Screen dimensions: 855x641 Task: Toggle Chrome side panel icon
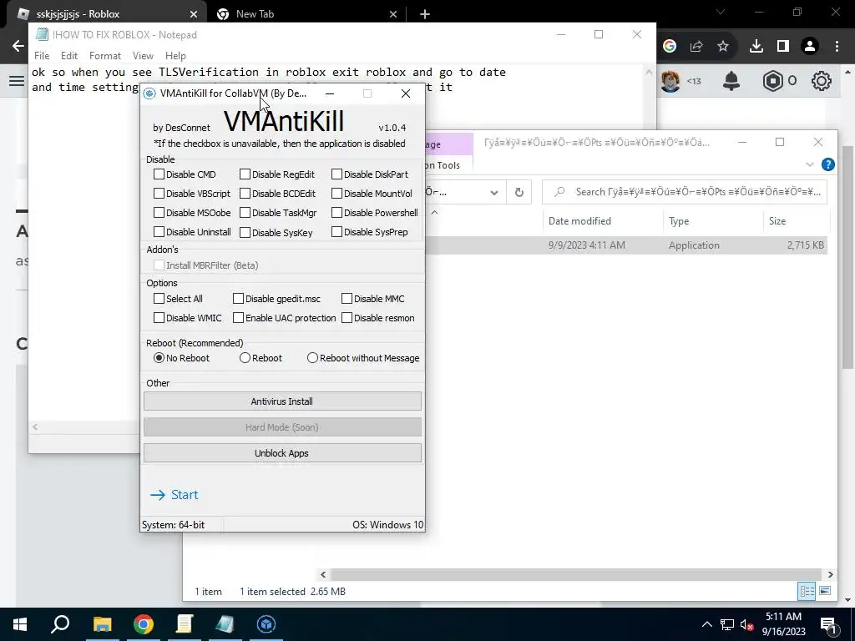point(783,47)
